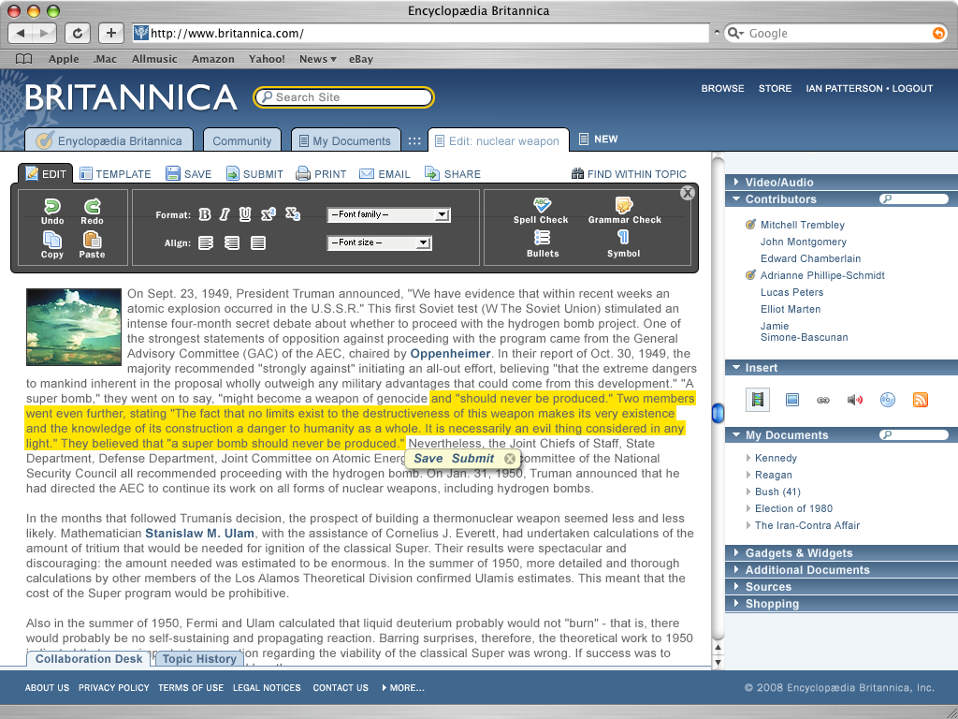Open STORE link
This screenshot has width=958, height=719.
[x=775, y=88]
